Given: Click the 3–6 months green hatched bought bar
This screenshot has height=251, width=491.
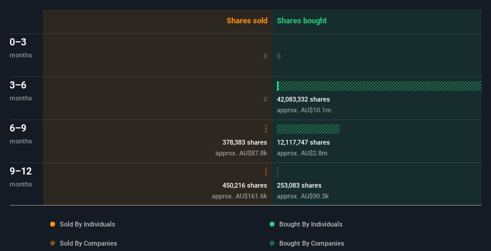Looking at the screenshot, I should [x=380, y=86].
